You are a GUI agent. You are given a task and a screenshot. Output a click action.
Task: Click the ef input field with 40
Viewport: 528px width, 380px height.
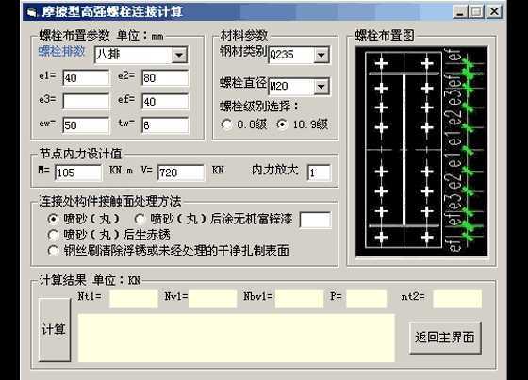(x=165, y=102)
